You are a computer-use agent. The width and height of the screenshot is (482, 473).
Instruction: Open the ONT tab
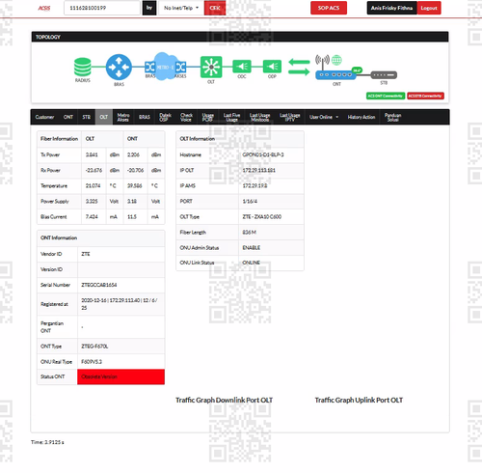tap(68, 117)
